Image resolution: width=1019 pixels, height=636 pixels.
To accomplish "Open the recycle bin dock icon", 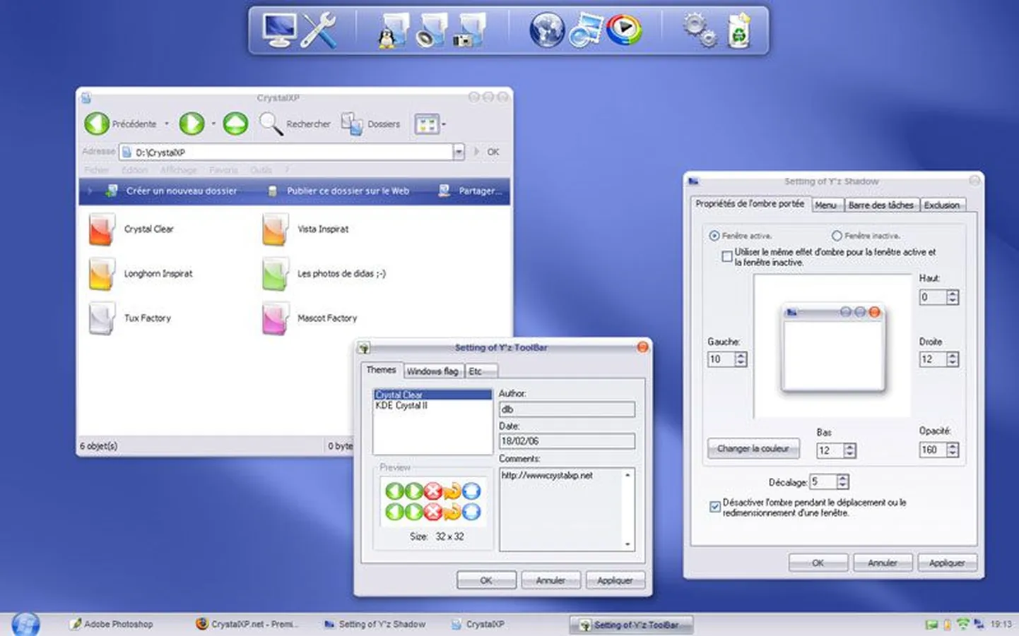I will click(x=739, y=31).
